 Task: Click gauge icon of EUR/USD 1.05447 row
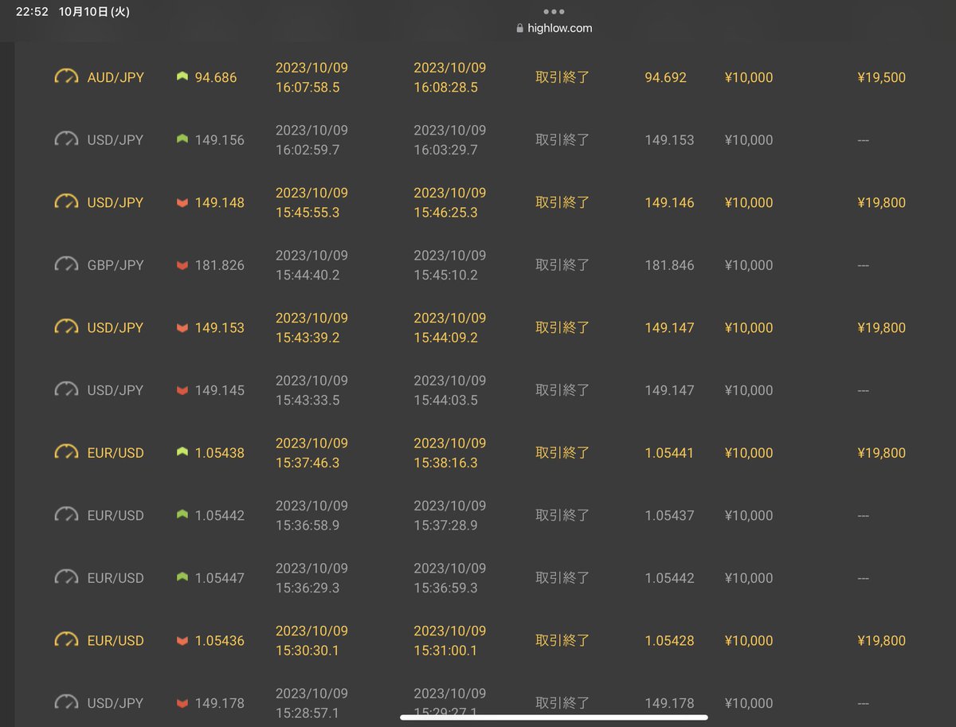(66, 577)
